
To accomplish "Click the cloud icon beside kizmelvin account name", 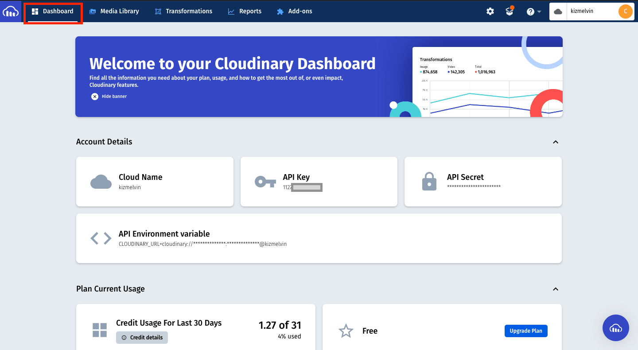I will pos(558,12).
